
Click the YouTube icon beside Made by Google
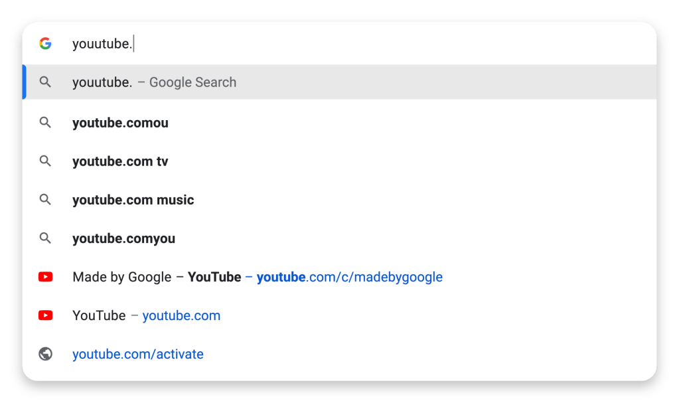point(45,277)
